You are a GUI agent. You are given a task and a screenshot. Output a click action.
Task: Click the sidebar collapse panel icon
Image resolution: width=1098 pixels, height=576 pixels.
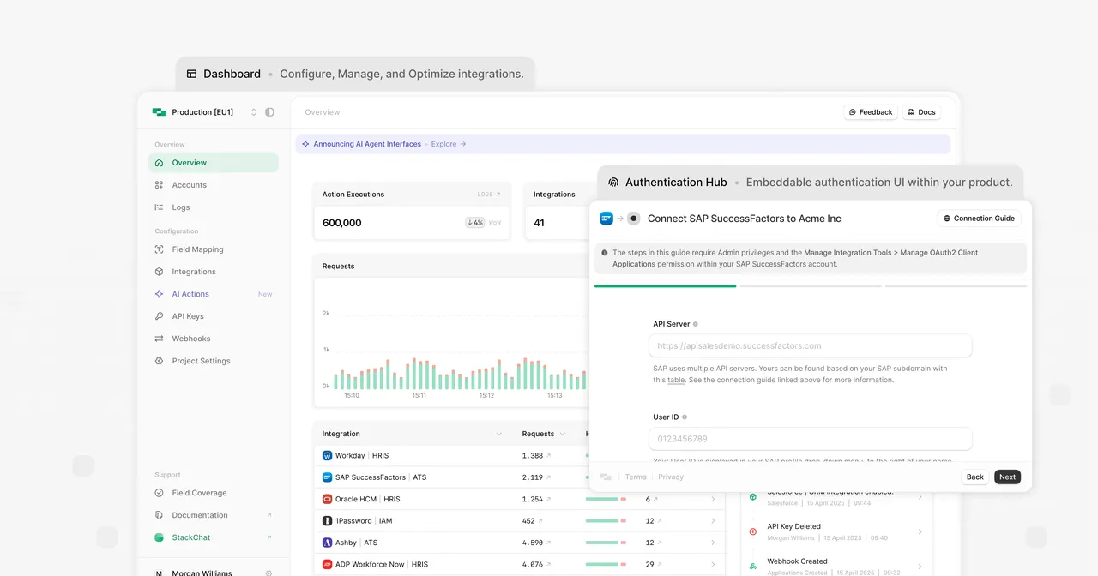(269, 112)
